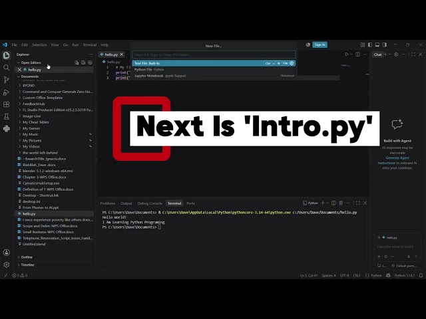426x319 pixels.
Task: Add a new terminal with plus icon
Action: coord(322,203)
